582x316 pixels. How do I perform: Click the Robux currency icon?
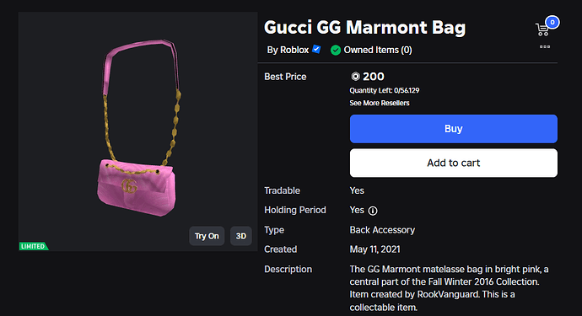point(355,77)
